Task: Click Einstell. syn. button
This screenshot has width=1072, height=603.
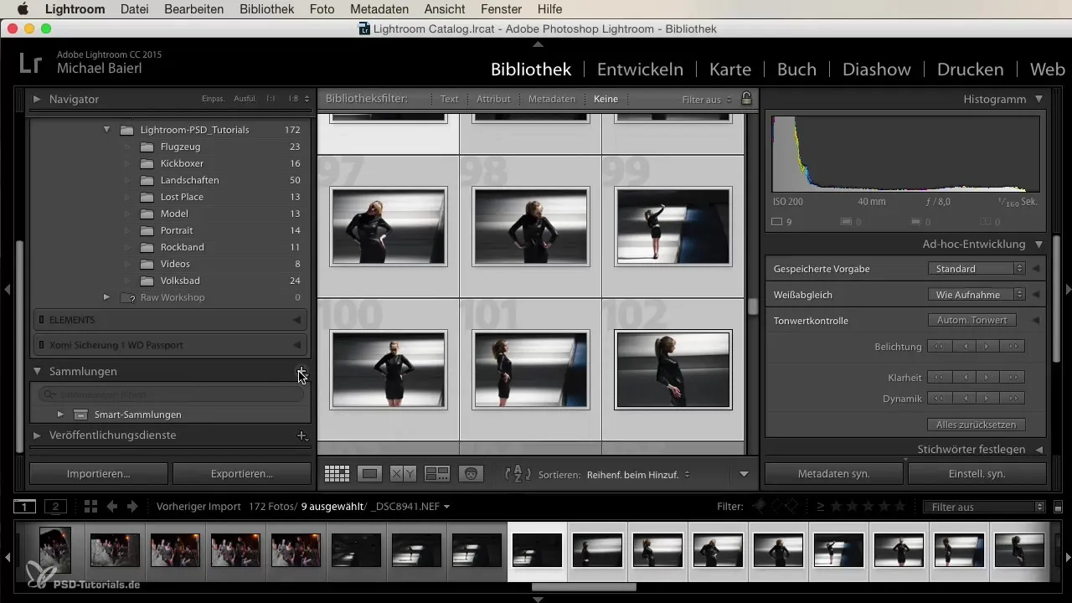Action: [x=977, y=473]
